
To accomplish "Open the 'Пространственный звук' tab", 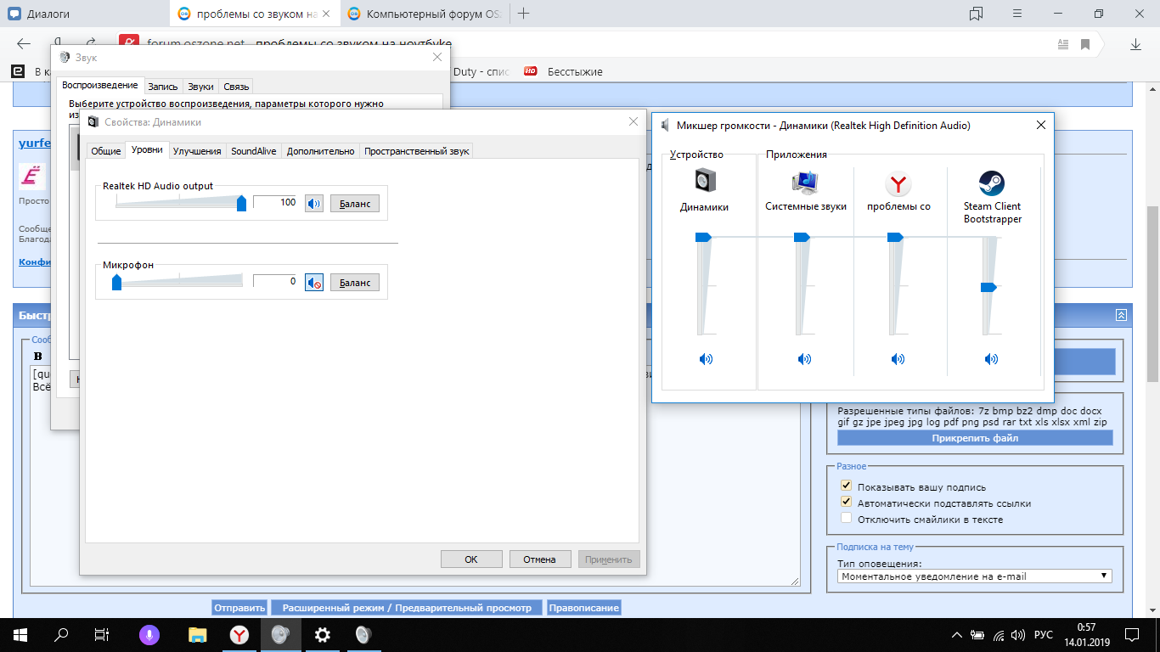I will [416, 151].
